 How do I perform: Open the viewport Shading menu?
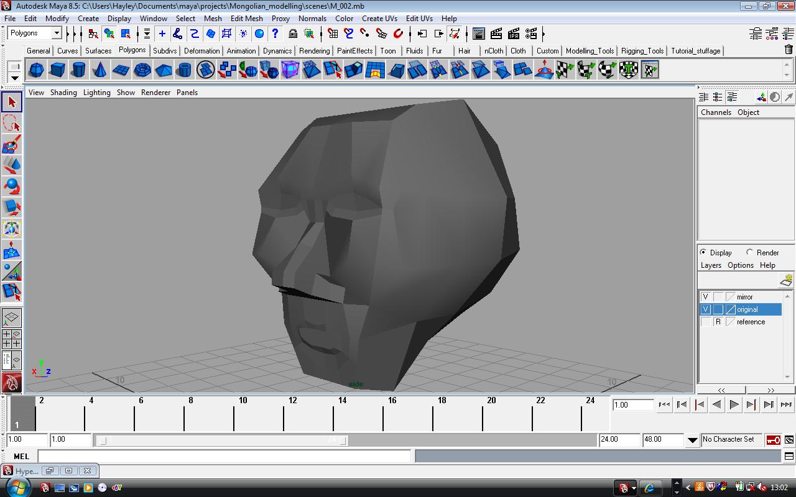[x=63, y=93]
